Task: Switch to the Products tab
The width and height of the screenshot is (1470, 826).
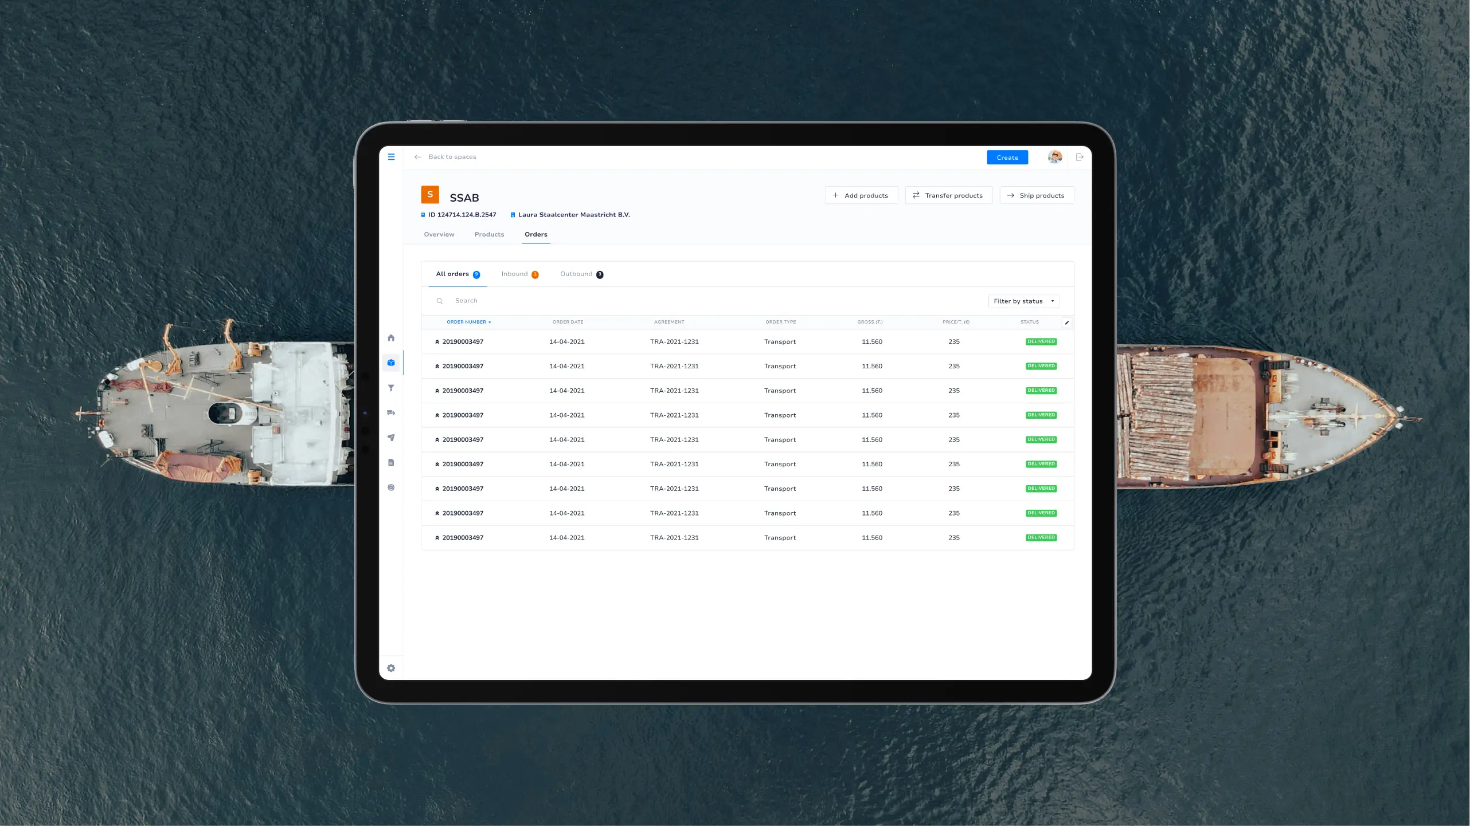Action: [x=489, y=234]
